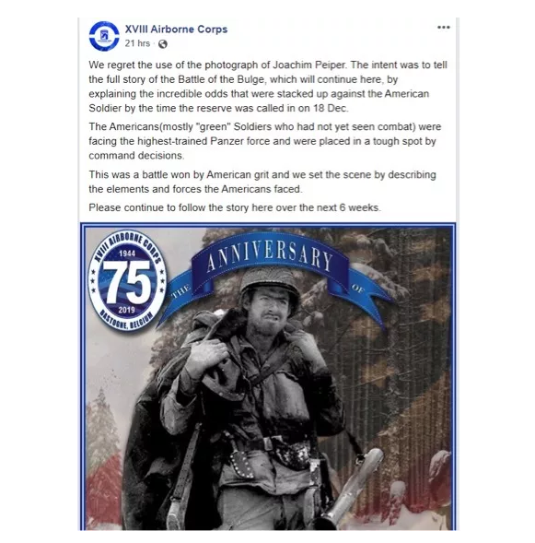
Task: Click the paragraph about American grit
Action: (x=262, y=182)
